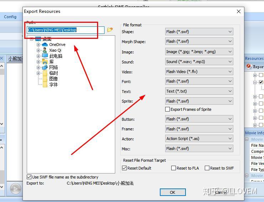Select the 此电脑 computer icon
264x202 pixels.
click(x=45, y=56)
